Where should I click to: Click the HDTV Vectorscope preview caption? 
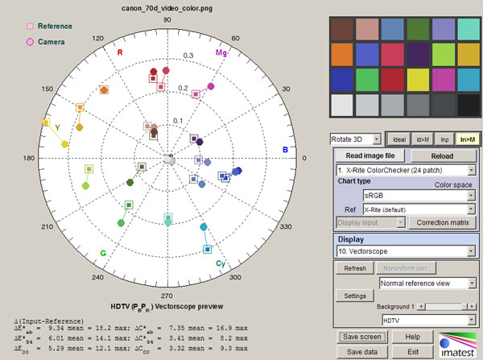(x=167, y=307)
